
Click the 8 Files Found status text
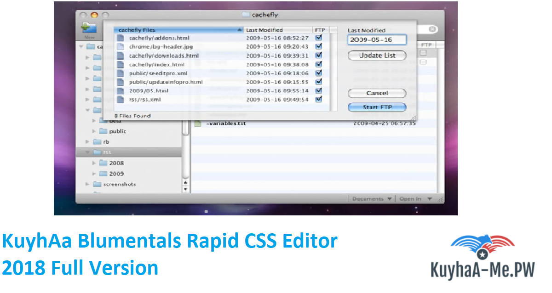(x=132, y=116)
